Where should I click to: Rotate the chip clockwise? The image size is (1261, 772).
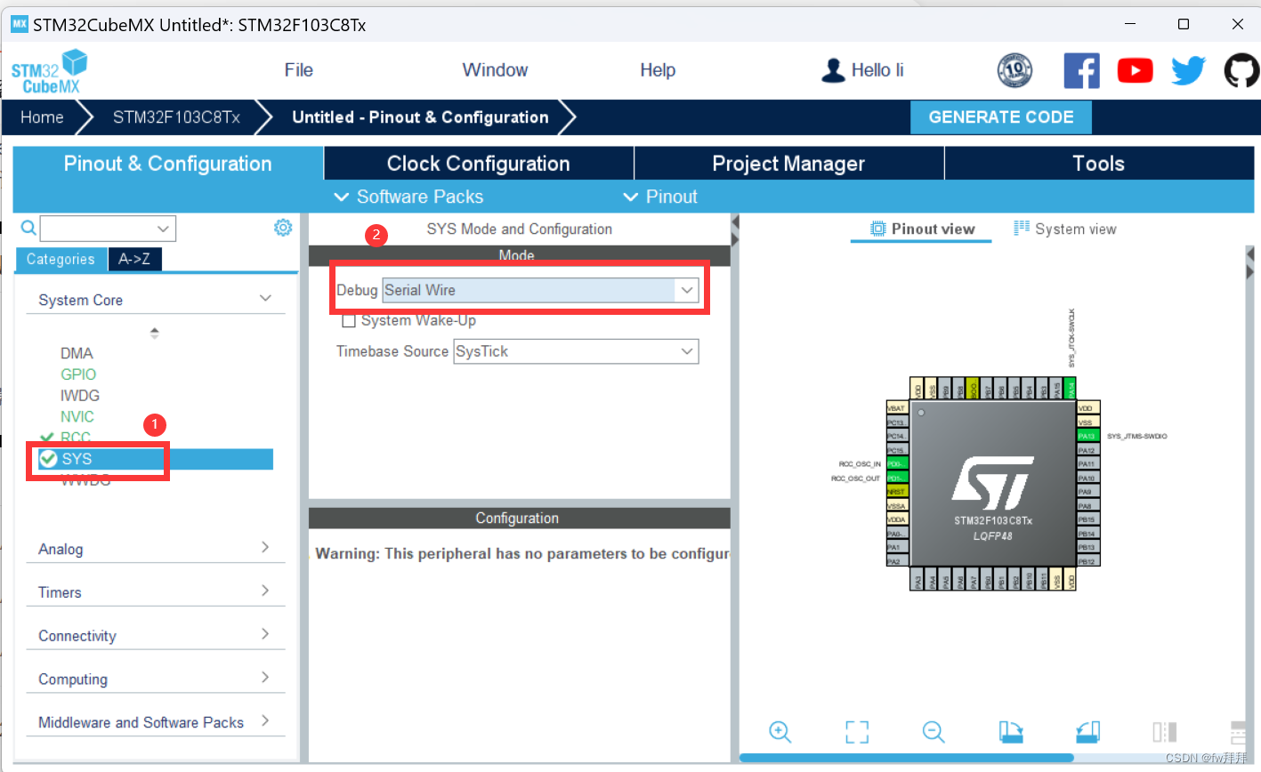click(1011, 732)
